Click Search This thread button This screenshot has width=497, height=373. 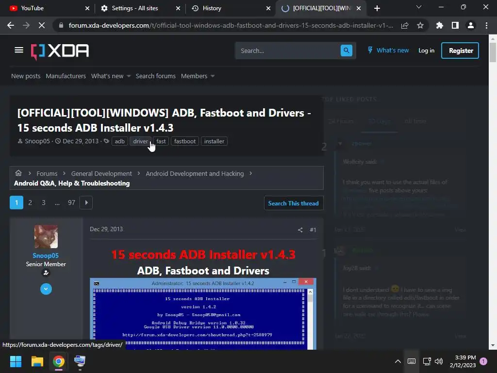[294, 203]
